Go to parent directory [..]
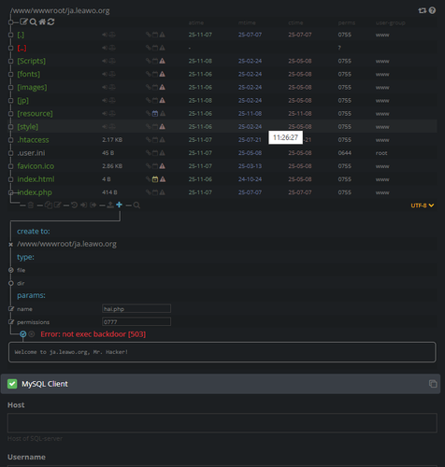This screenshot has width=445, height=467. click(x=22, y=48)
